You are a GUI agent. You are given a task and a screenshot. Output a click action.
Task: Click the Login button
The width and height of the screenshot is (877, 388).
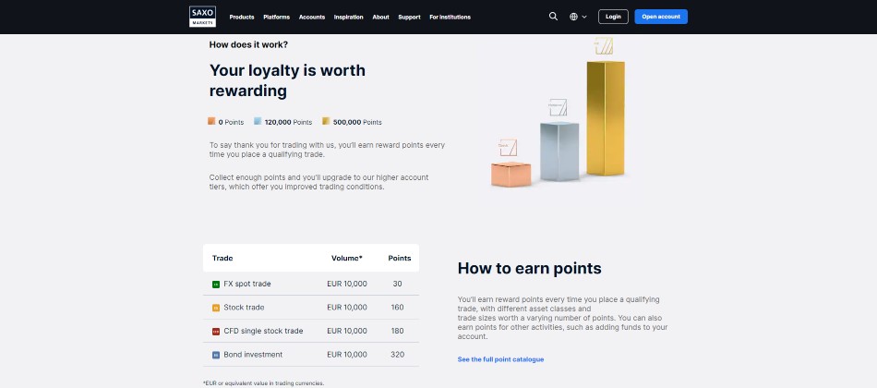(613, 17)
